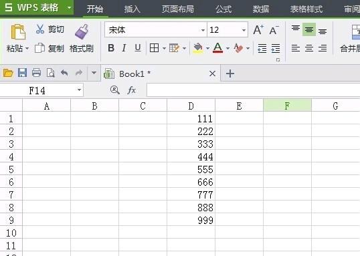Click inside the formula bar input
360x256 pixels.
[253, 90]
